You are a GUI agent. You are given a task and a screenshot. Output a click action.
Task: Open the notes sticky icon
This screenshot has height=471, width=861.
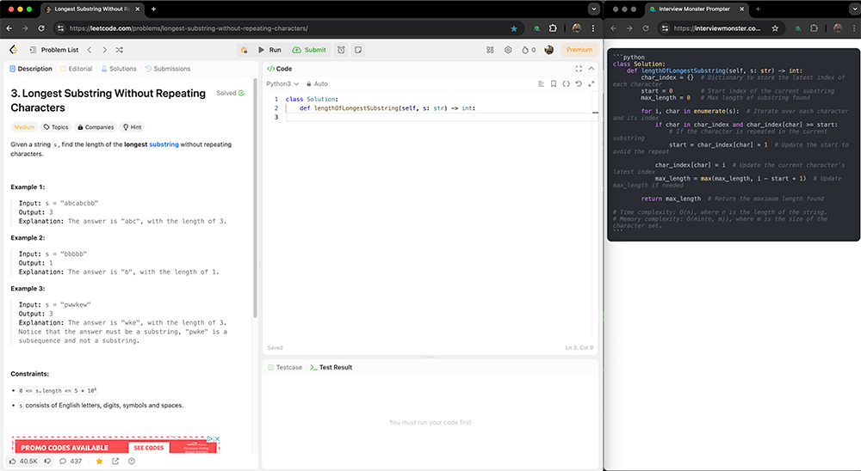pyautogui.click(x=358, y=50)
